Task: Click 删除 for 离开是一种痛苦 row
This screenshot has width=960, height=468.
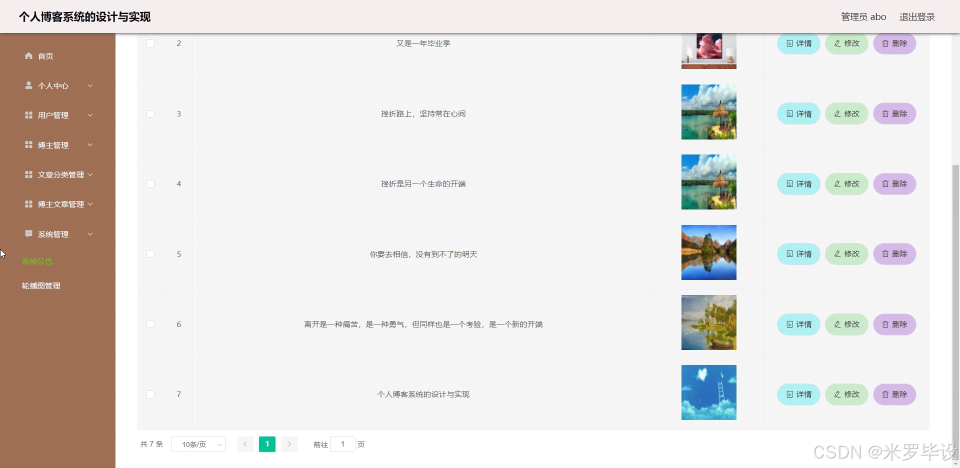Action: 894,324
